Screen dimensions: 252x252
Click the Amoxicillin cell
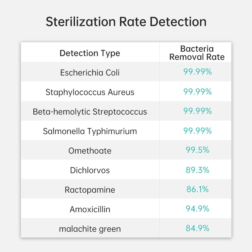(x=90, y=209)
